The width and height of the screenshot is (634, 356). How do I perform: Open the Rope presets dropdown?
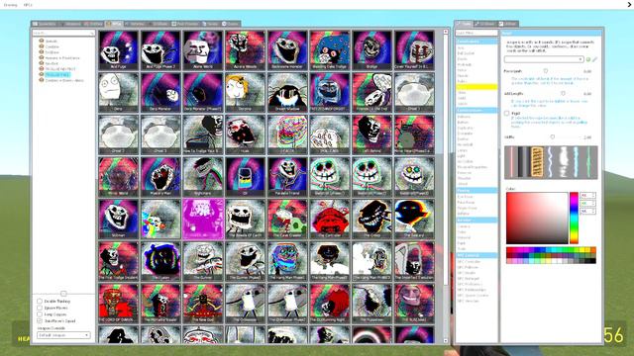click(x=544, y=59)
